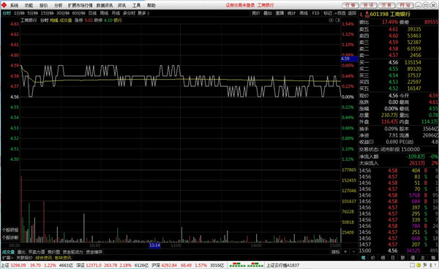Click the plus zoom button below the volume chart
This screenshot has width=439, height=269.
click(345, 251)
